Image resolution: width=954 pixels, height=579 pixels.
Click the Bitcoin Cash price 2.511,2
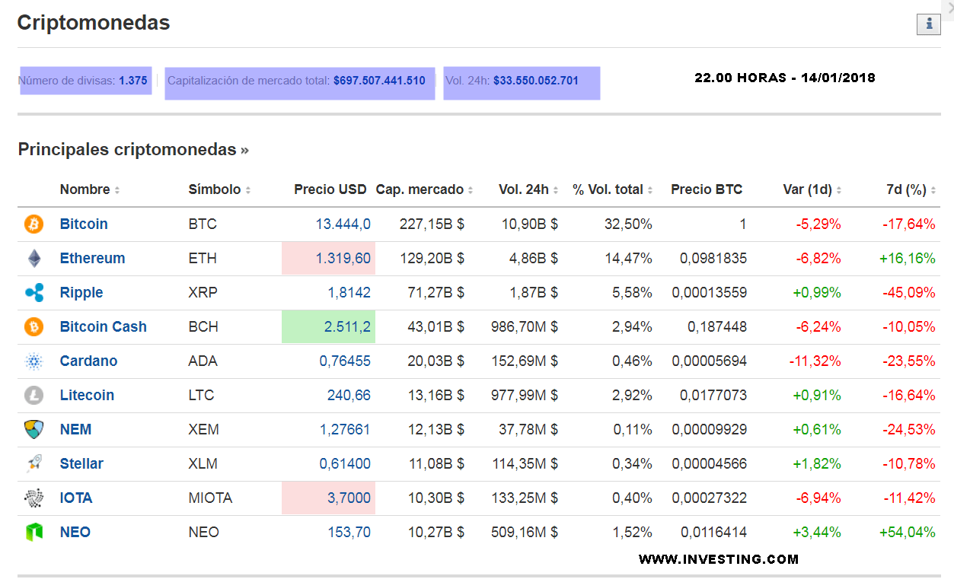tap(347, 327)
